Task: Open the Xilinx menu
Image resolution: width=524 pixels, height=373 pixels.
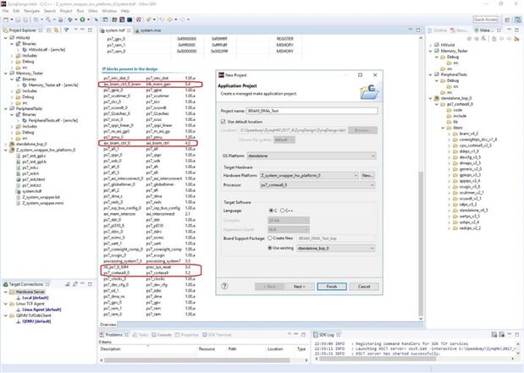Action: point(83,11)
